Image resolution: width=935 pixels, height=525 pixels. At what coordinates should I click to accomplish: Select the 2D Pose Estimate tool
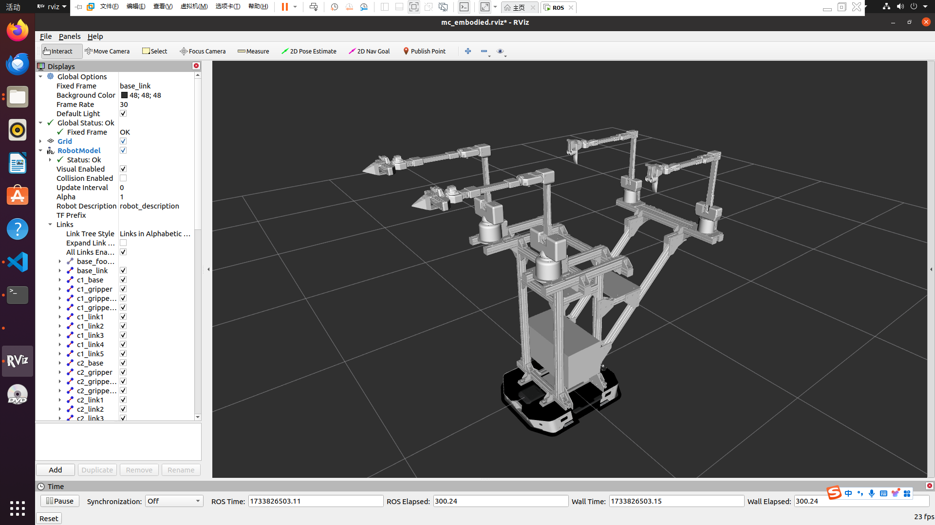[309, 51]
